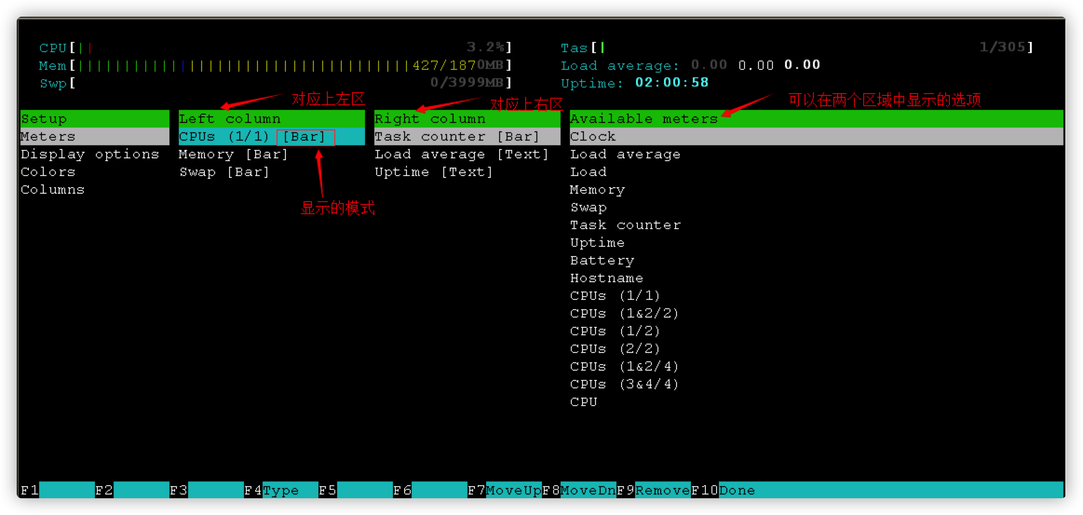Select Task counter [Bar] in Right column
The width and height of the screenshot is (1083, 515).
tap(456, 136)
